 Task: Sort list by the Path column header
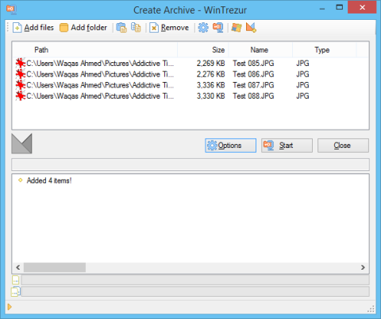click(95, 50)
